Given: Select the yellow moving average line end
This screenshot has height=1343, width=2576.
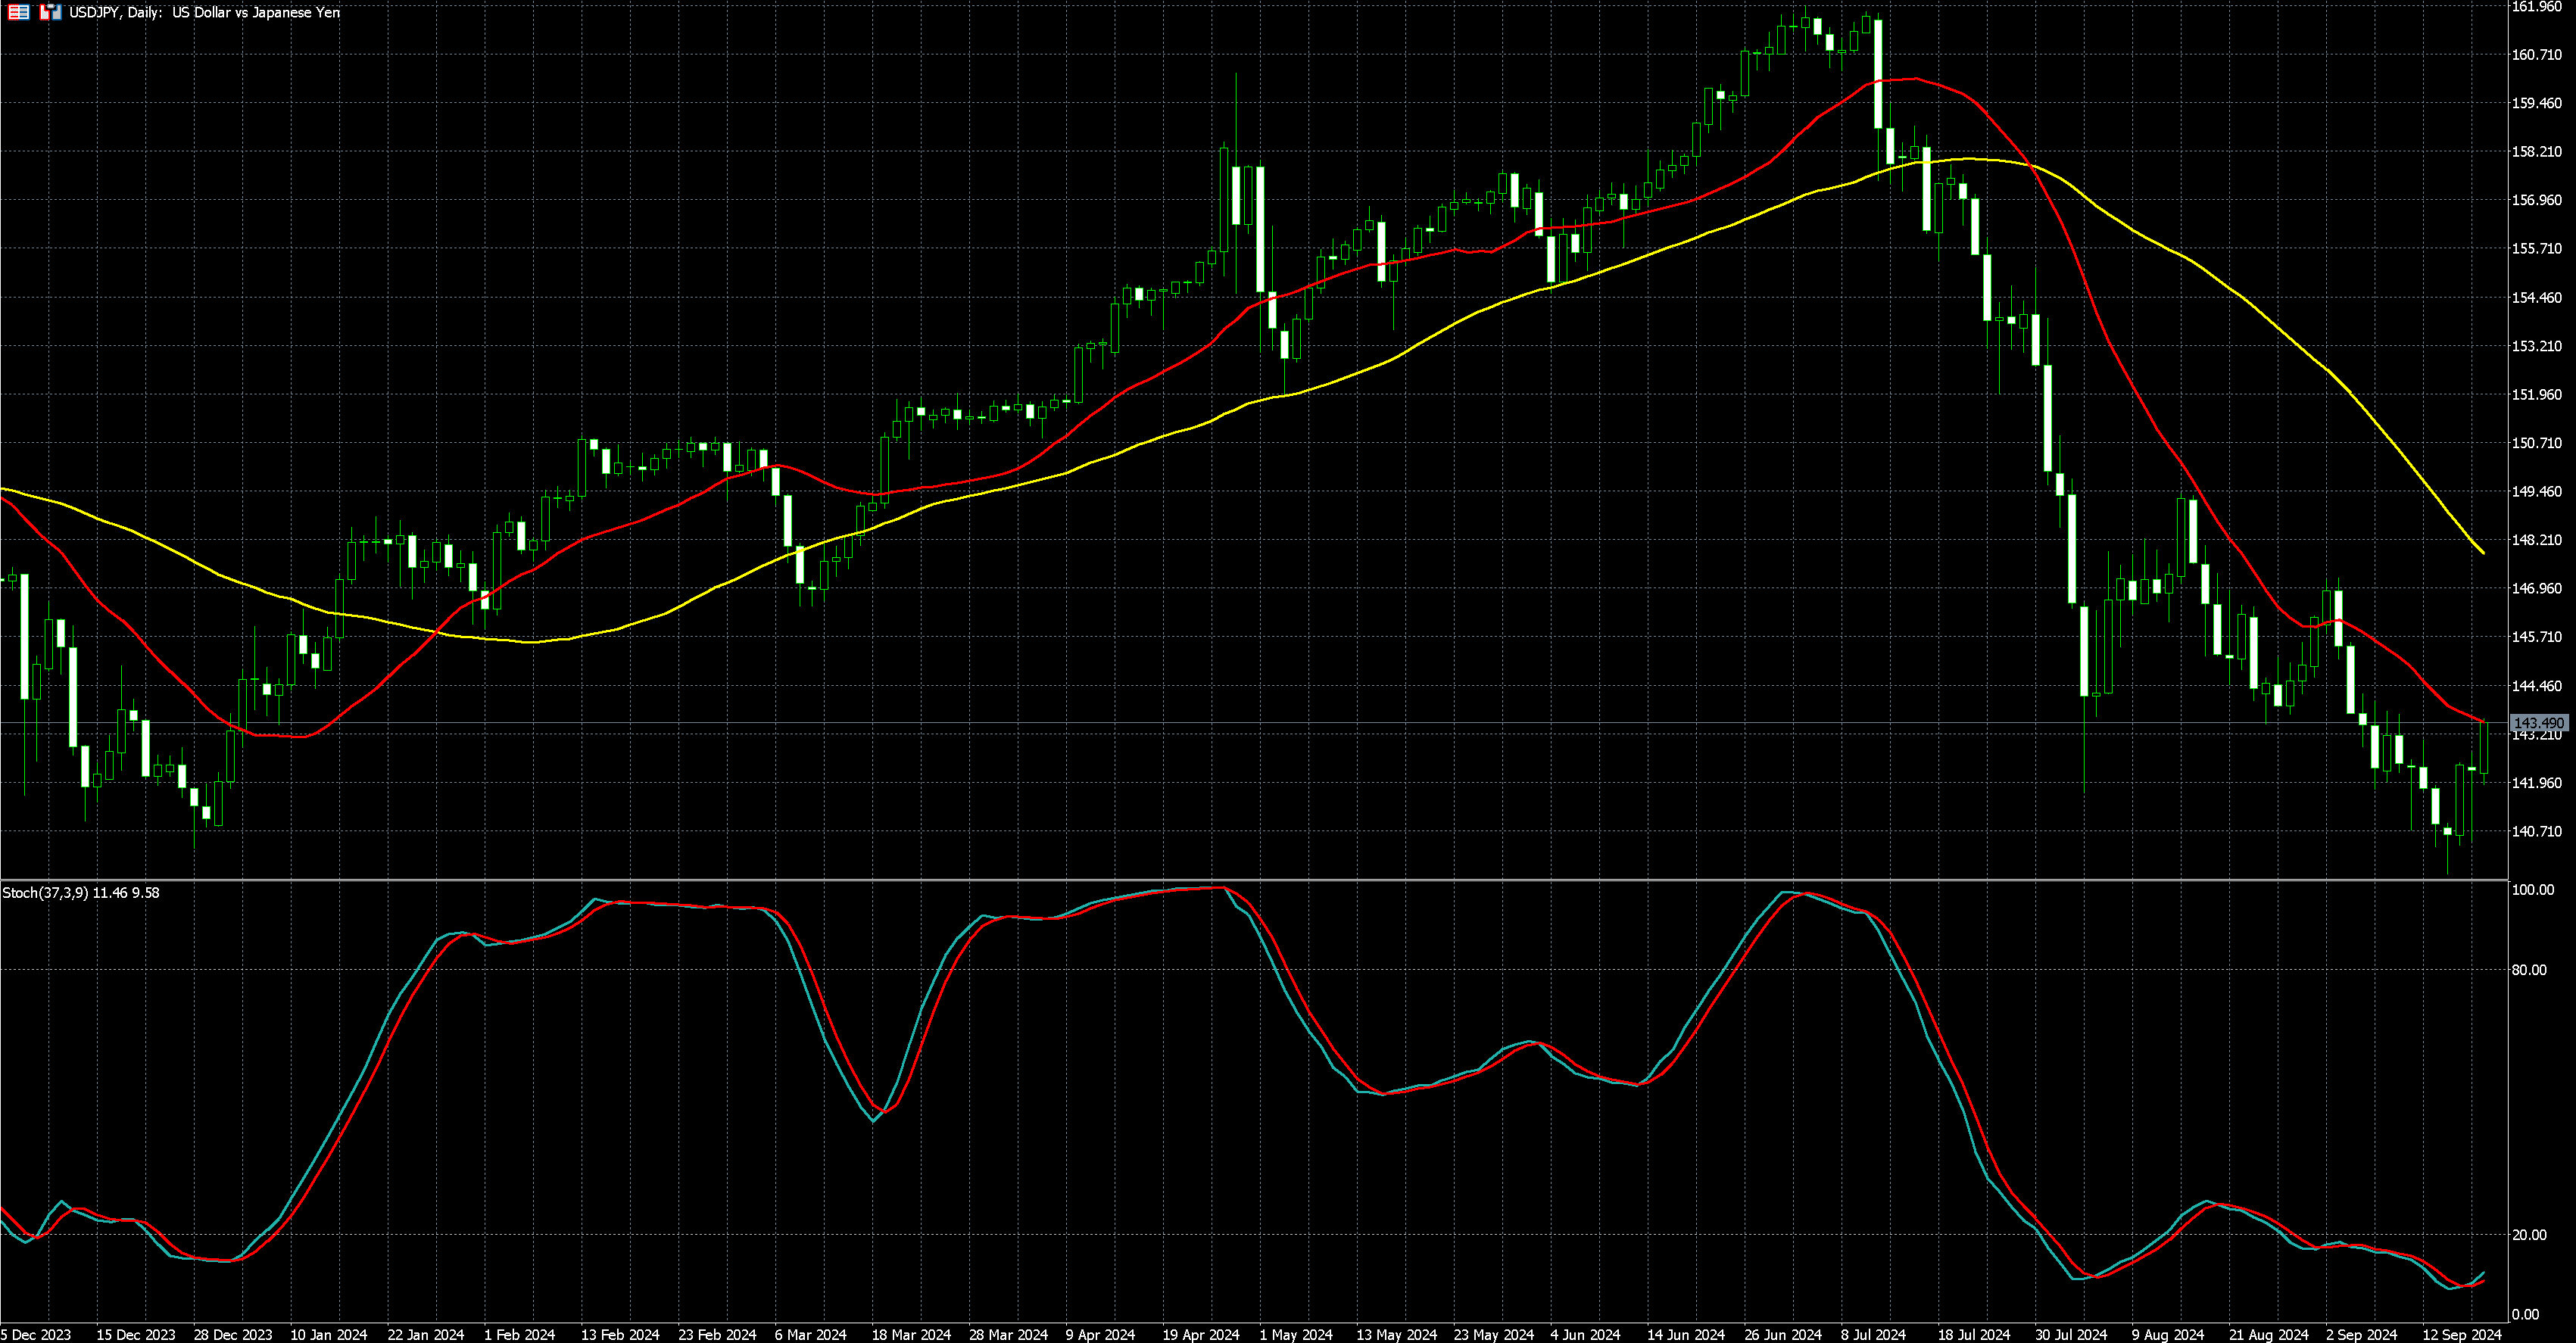Looking at the screenshot, I should 2483,552.
